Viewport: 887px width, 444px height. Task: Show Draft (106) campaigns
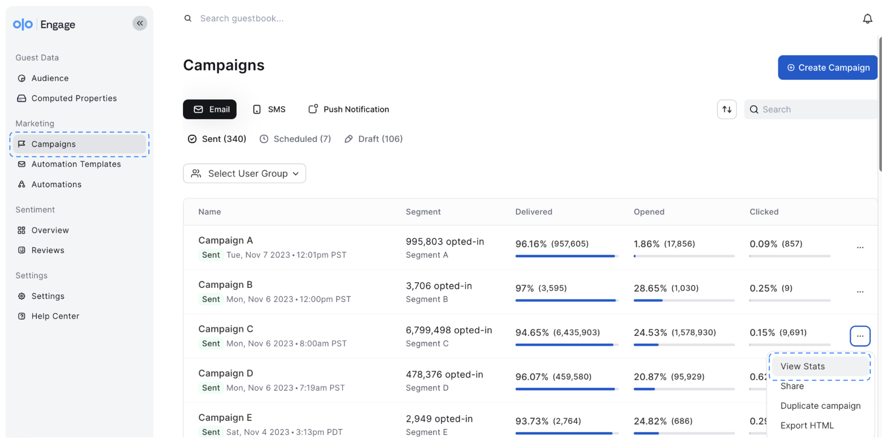pyautogui.click(x=374, y=139)
